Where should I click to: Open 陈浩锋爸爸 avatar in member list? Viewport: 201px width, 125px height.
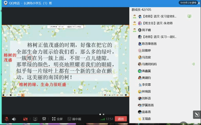click(140, 44)
